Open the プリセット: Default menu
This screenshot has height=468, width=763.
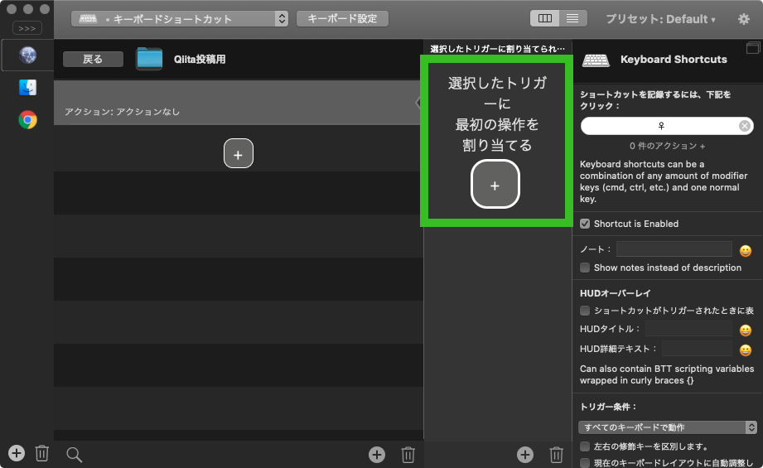point(660,19)
